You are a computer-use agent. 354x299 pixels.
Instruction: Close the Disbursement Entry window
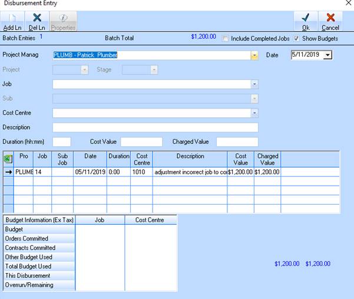point(347,4)
